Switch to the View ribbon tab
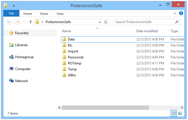The height and width of the screenshot is (120, 188). 60,14
